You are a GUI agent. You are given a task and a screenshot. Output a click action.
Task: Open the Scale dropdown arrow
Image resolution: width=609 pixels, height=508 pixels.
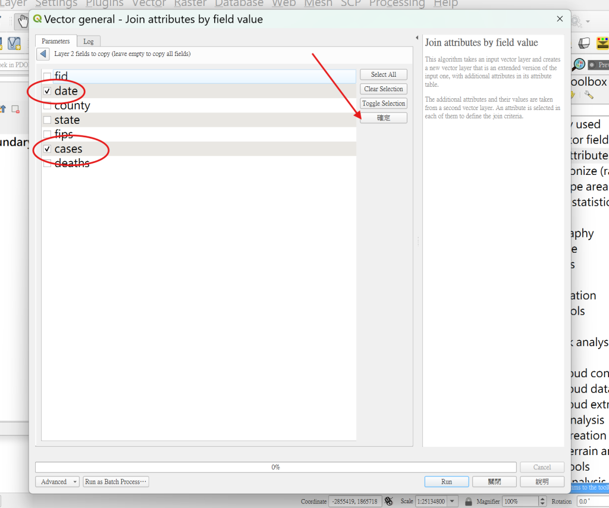pyautogui.click(x=452, y=501)
